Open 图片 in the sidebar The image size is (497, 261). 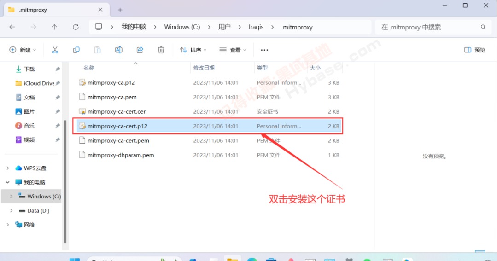29,111
